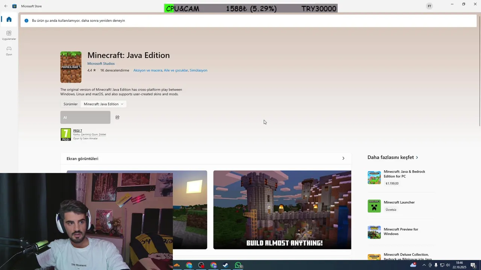Screen dimensions: 481x270
Task: Go back with the Store back arrow
Action: tap(6, 6)
